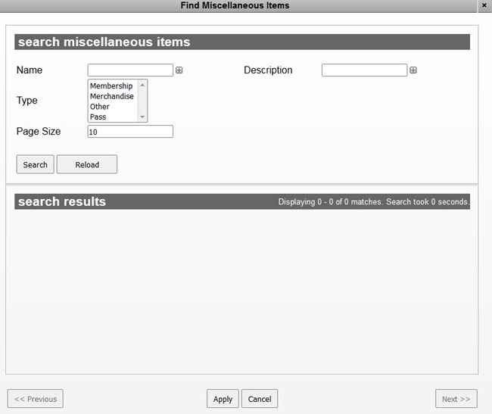
Task: Click the 'Page Size' label
Action: [39, 131]
